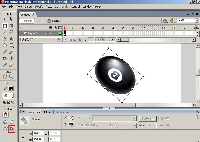
Task: Choose the Scale option in Options
Action: pos(12,122)
